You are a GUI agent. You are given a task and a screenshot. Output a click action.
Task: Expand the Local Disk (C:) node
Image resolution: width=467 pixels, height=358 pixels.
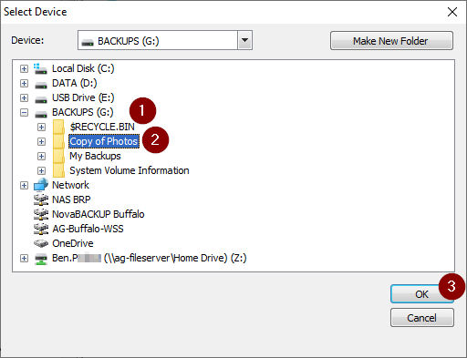point(24,68)
